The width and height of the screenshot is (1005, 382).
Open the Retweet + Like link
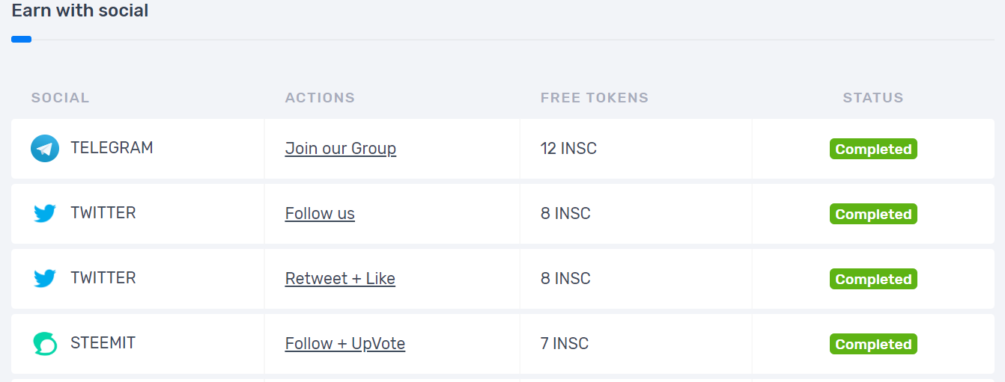tap(340, 279)
